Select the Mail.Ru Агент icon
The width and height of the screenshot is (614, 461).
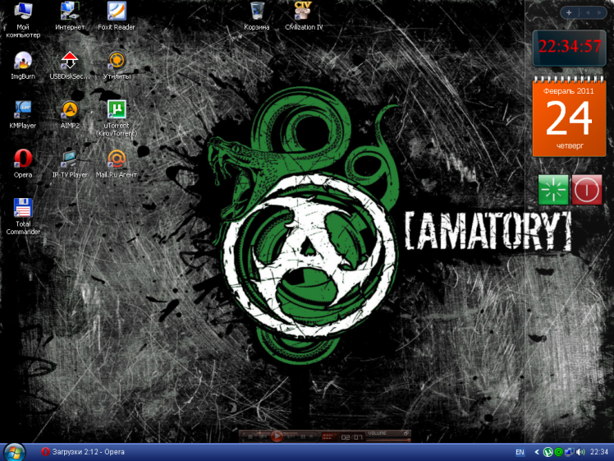[117, 164]
